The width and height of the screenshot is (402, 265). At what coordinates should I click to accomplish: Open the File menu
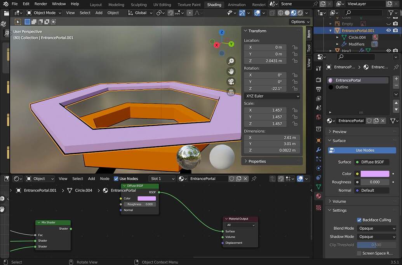[15, 4]
